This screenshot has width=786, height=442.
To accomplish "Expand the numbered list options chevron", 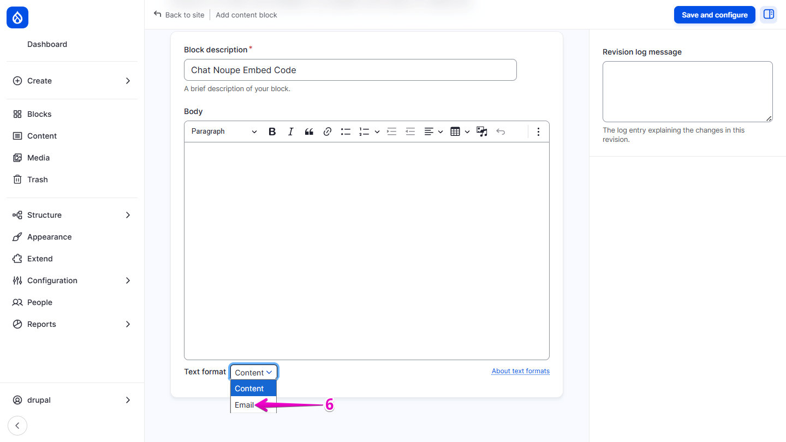I will (x=377, y=132).
